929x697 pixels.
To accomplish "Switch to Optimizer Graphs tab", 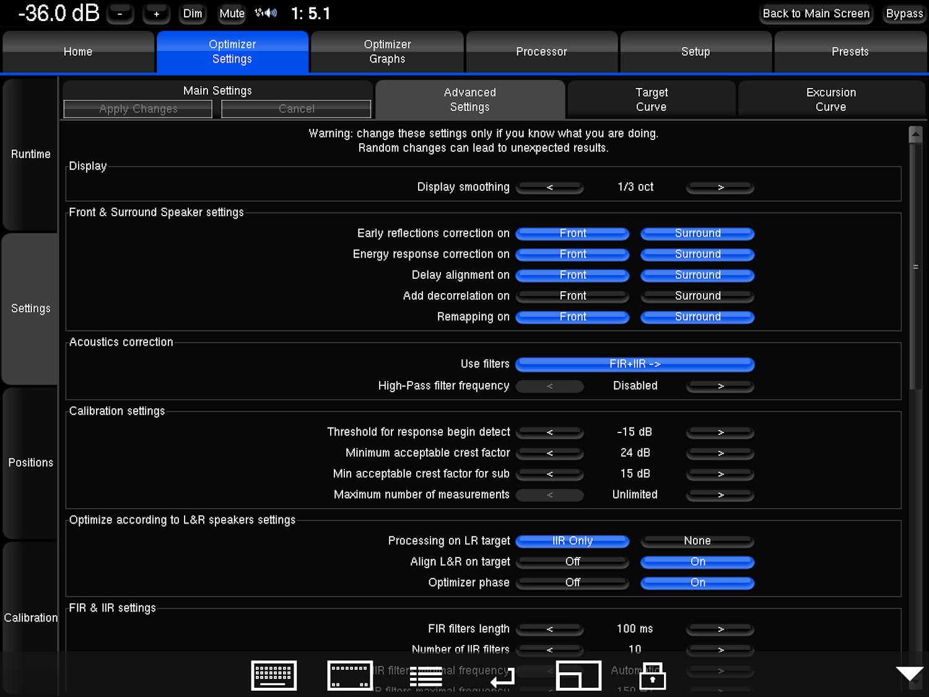I will (387, 52).
